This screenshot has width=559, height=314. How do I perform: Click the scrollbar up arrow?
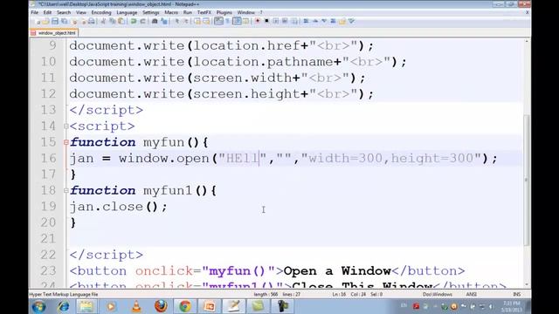coord(527,42)
